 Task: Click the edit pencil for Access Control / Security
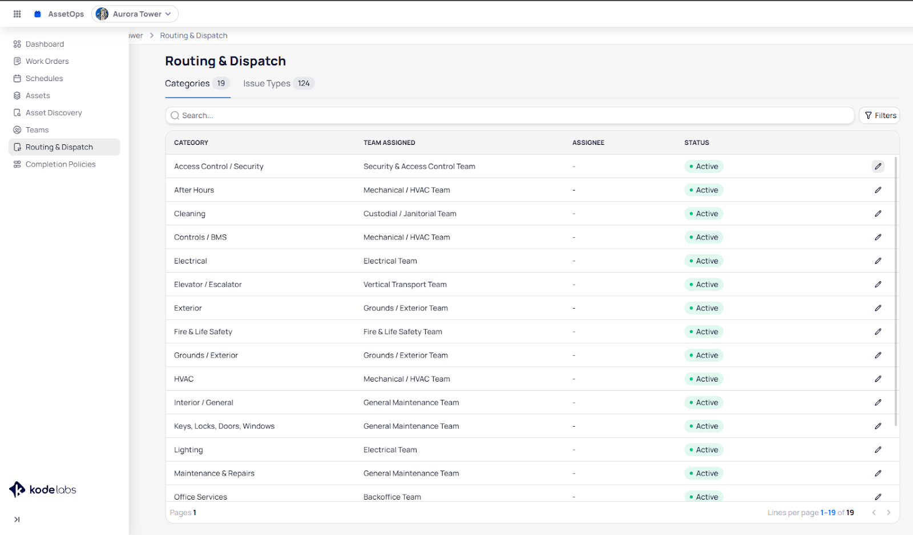point(878,167)
